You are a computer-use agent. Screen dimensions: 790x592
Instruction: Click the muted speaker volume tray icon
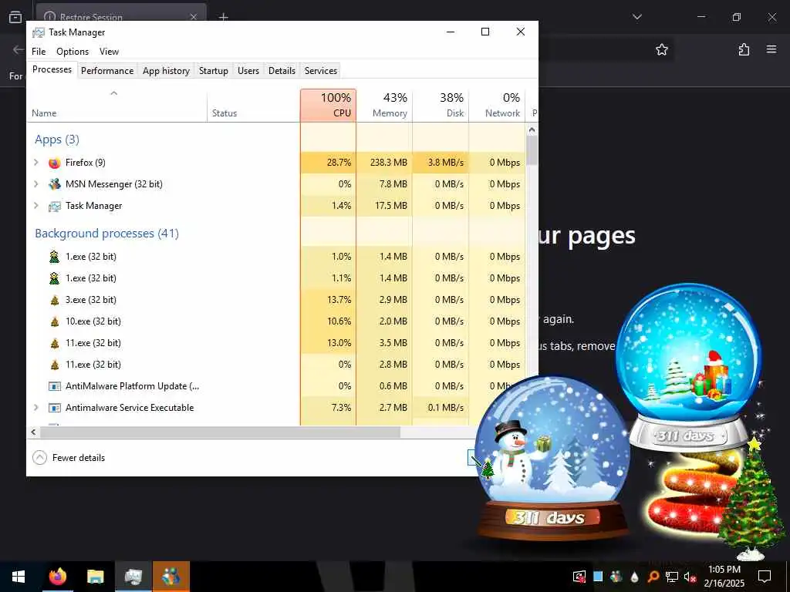coord(690,577)
